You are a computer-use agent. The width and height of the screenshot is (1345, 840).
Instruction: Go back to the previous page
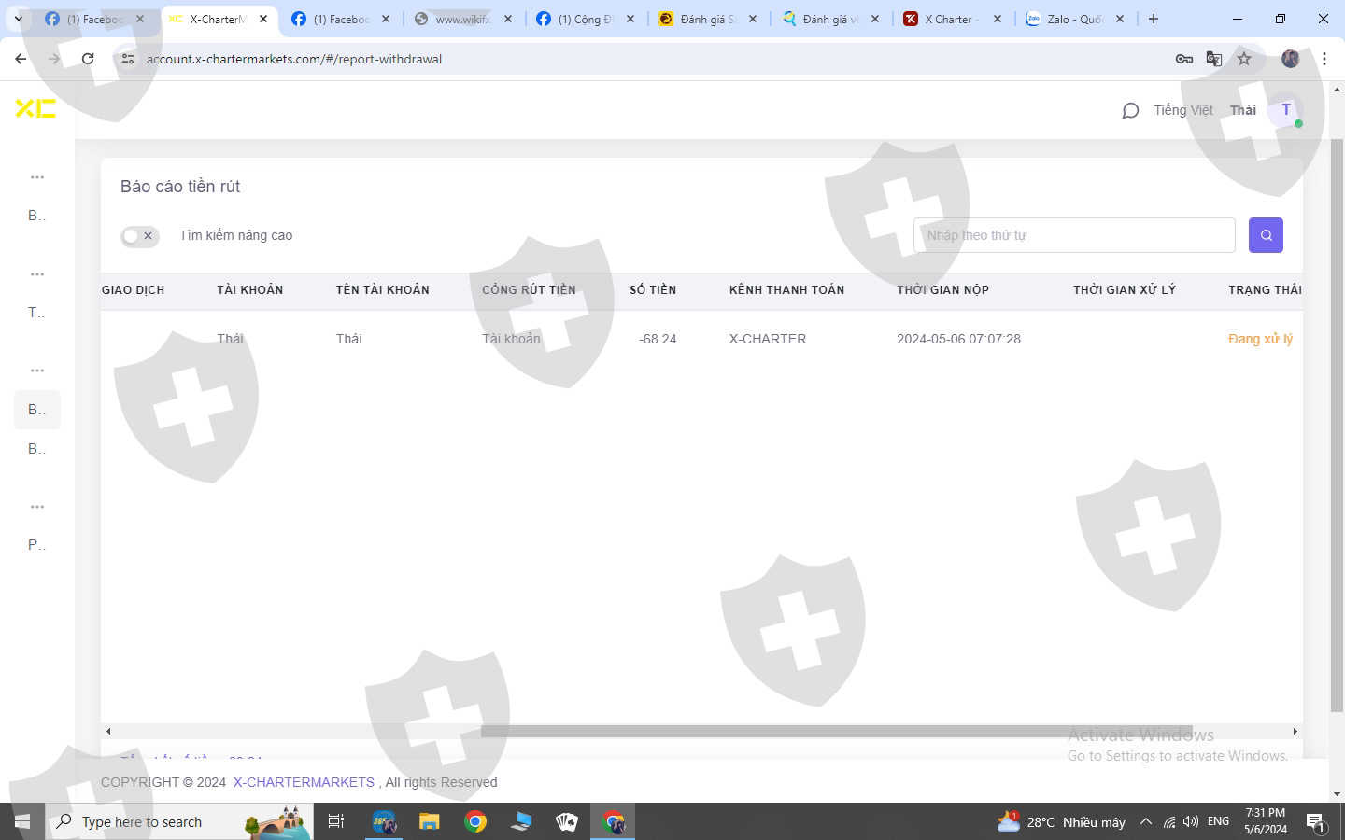click(x=21, y=59)
